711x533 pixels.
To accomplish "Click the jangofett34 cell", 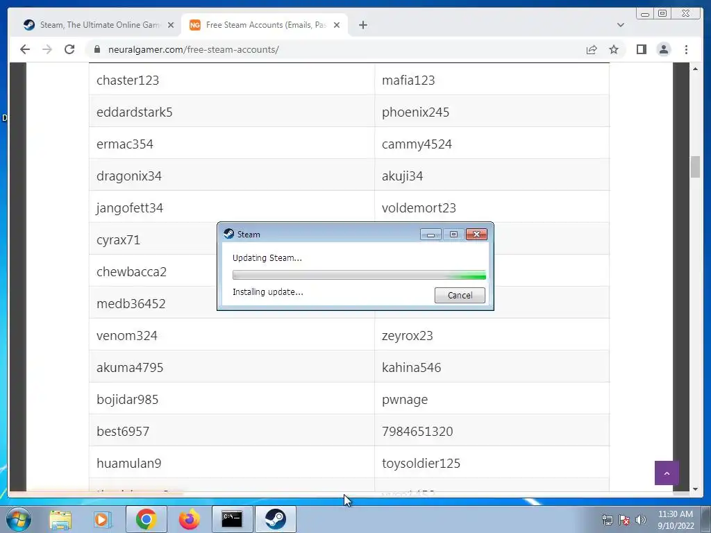I will click(232, 207).
